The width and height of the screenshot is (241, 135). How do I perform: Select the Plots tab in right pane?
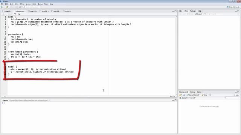[186, 11]
